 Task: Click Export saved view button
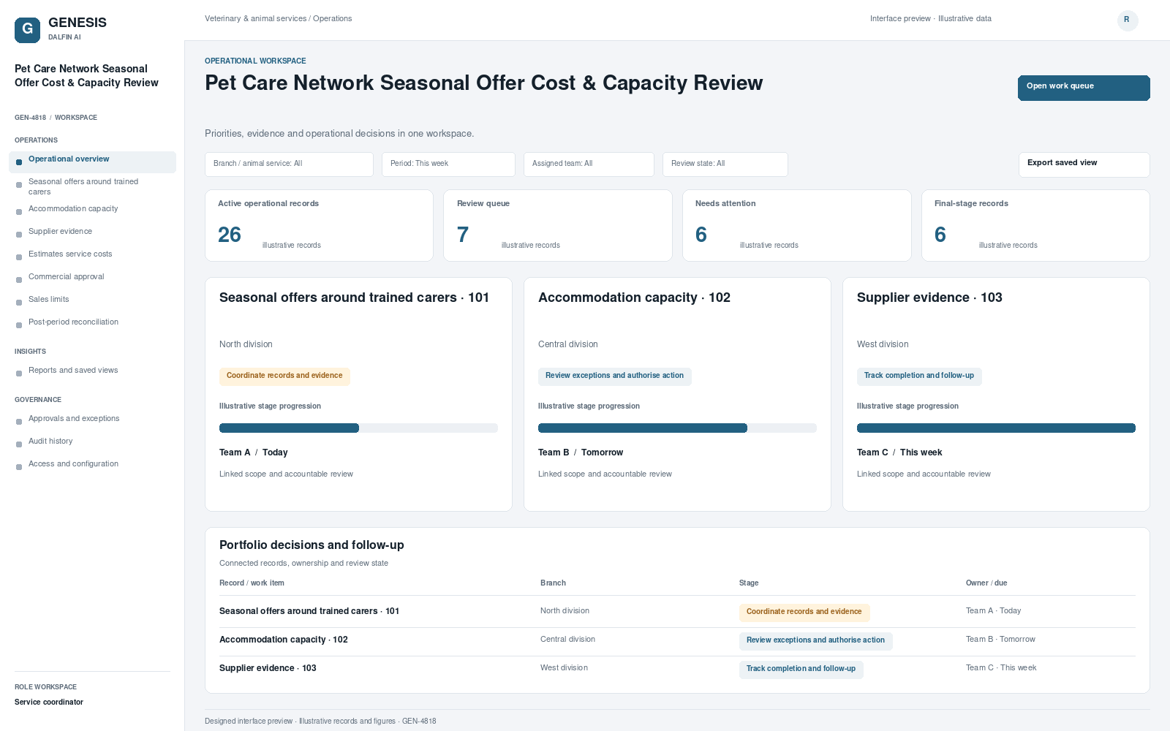click(x=1084, y=164)
